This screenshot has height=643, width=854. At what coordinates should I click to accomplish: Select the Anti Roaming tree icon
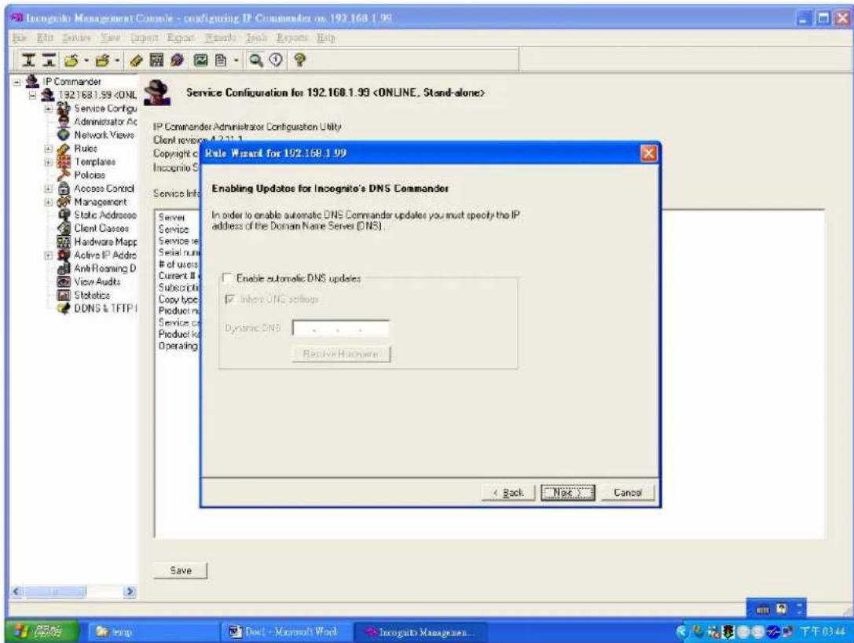coord(64,269)
